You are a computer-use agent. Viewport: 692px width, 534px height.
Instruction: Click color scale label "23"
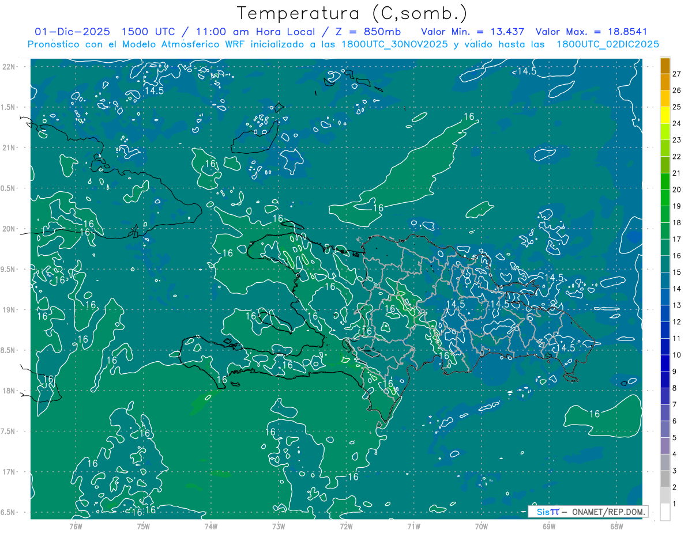click(x=677, y=140)
